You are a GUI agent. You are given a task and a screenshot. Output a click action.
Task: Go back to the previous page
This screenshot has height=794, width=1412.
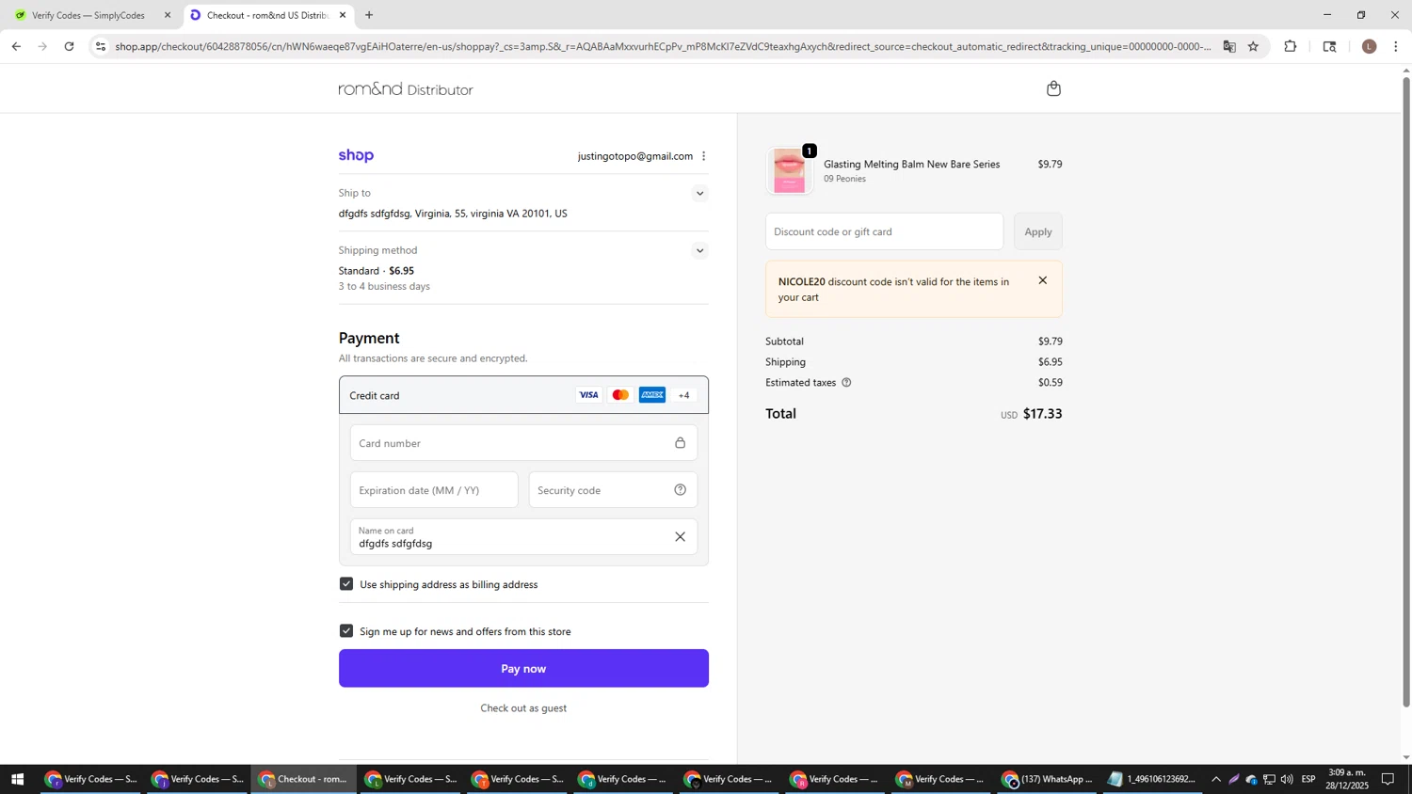pyautogui.click(x=16, y=46)
